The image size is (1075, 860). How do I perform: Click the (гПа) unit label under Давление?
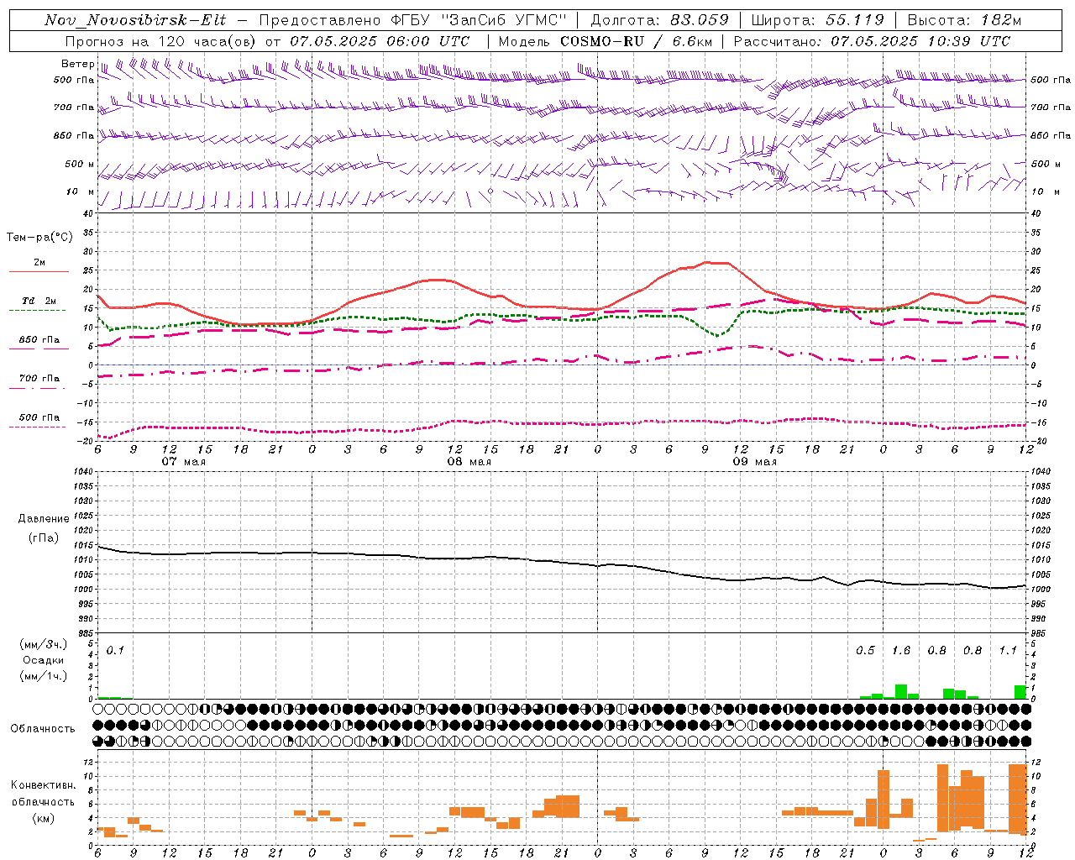(43, 538)
